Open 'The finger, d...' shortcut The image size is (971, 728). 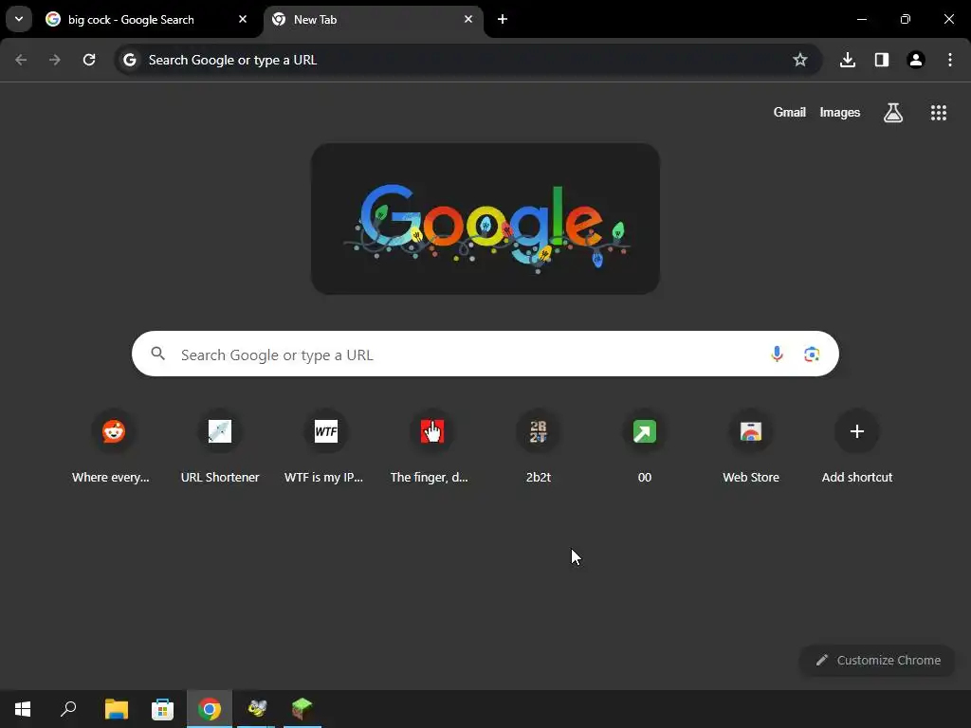(x=432, y=447)
